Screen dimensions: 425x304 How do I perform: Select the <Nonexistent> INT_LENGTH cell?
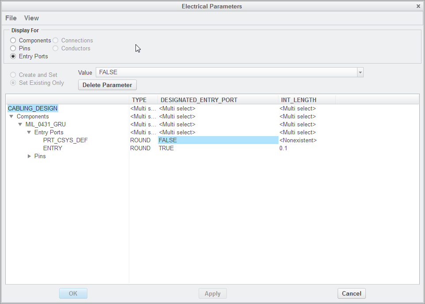coord(298,141)
